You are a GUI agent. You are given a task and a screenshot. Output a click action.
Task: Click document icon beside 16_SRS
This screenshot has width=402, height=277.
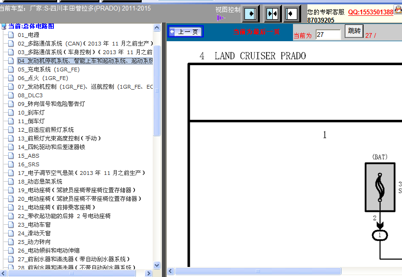point(11,164)
